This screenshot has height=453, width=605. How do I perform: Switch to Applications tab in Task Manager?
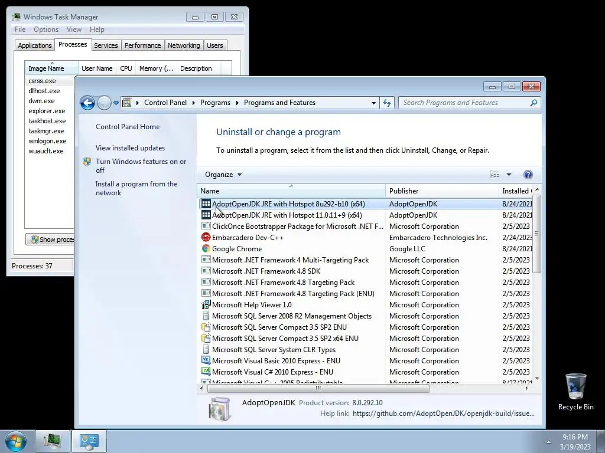point(35,45)
